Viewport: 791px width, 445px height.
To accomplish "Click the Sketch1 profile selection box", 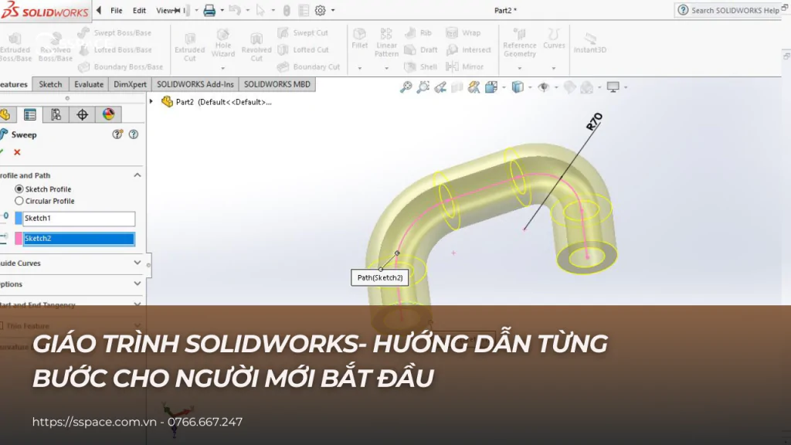I will pos(80,219).
